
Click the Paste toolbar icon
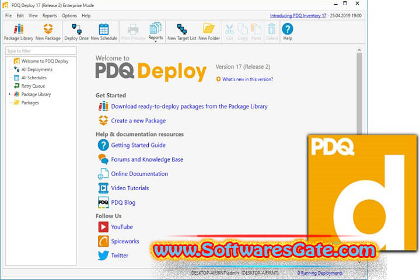click(x=256, y=29)
